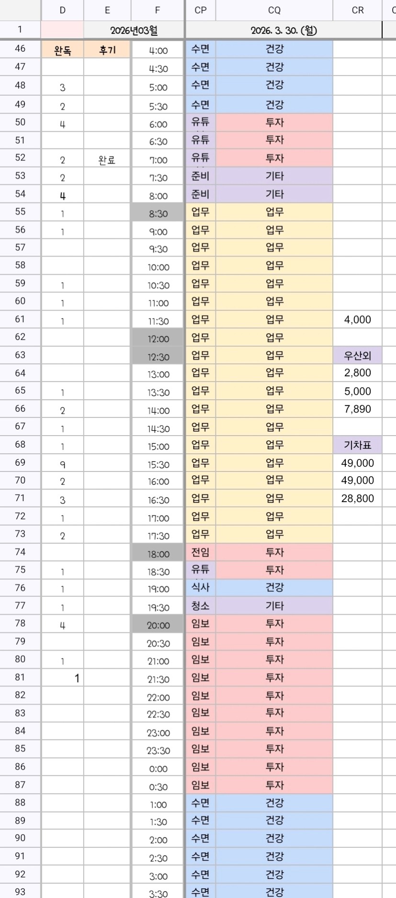Screen dimensions: 396x898
Task: Select row 63 header
Action: 20,355
